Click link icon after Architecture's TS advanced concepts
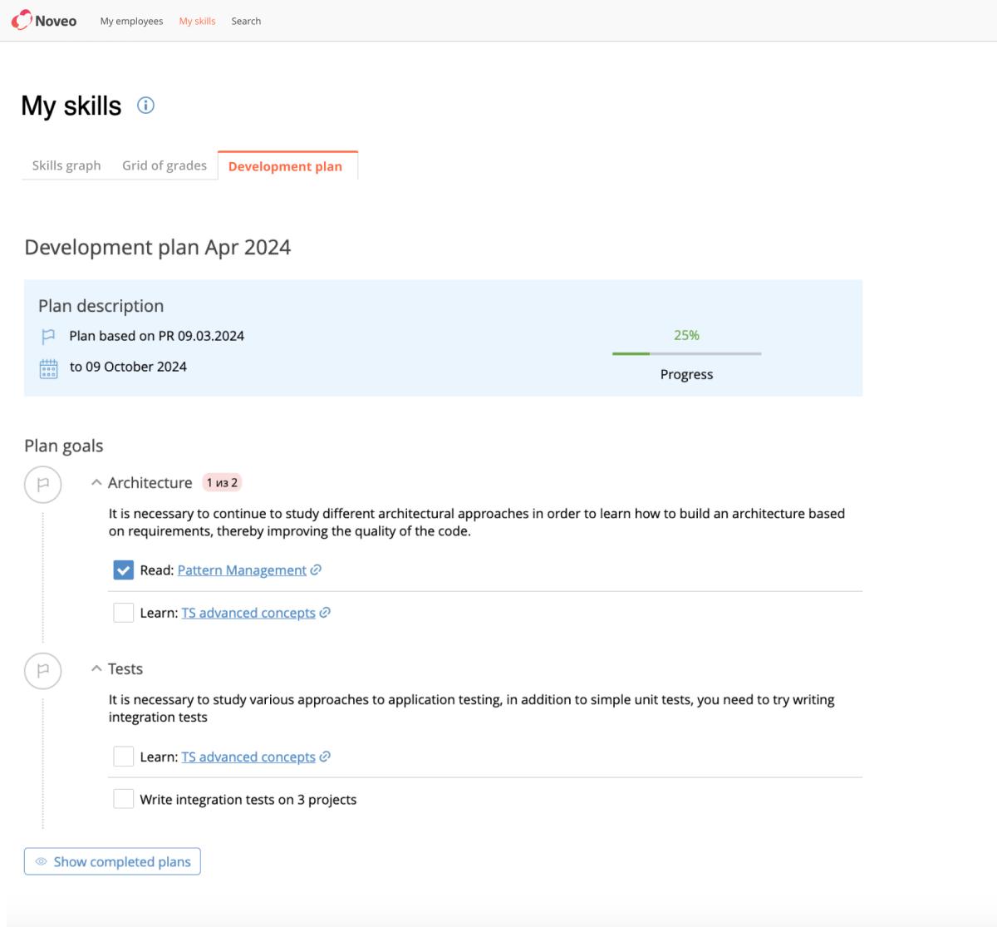This screenshot has height=927, width=997. (325, 613)
